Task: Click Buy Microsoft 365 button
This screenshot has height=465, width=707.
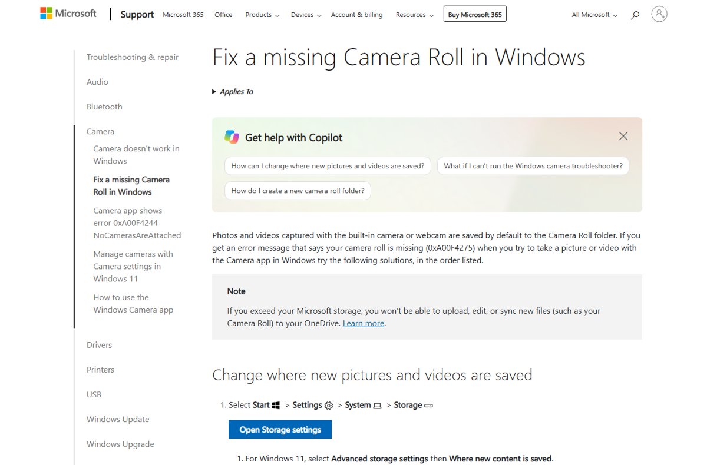Action: coord(475,14)
